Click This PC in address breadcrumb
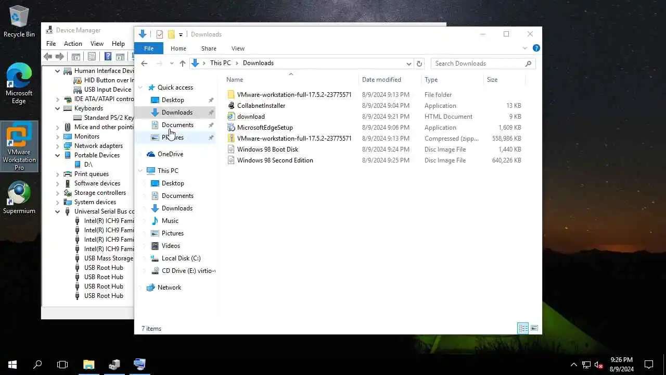The width and height of the screenshot is (666, 375). coord(221,63)
